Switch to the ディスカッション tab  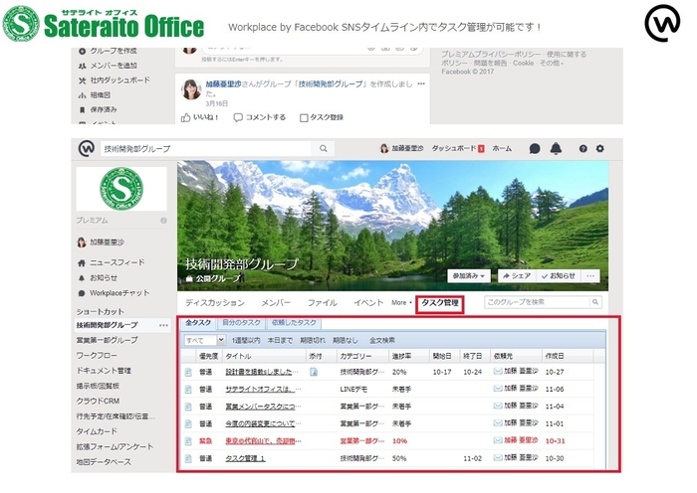coord(215,302)
